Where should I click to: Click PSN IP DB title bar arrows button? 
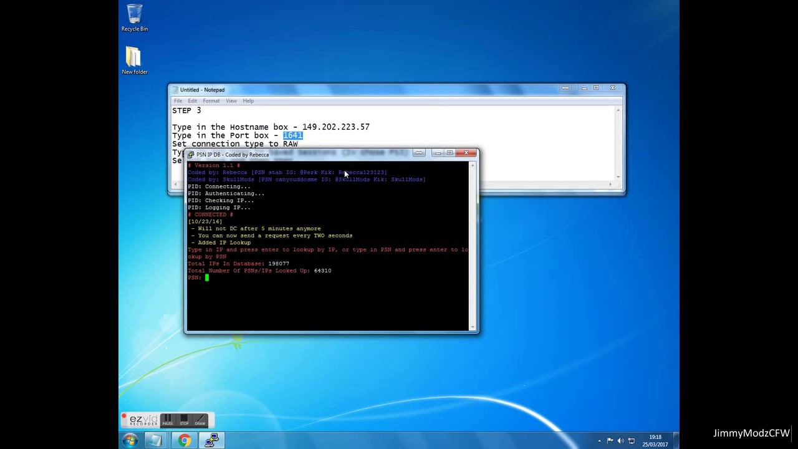pos(419,153)
